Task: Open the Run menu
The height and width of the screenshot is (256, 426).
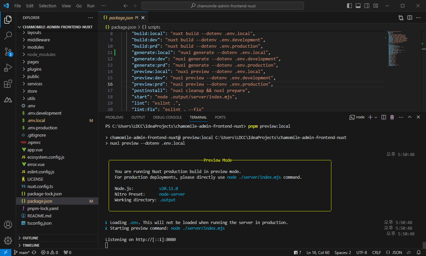Action: tap(91, 6)
